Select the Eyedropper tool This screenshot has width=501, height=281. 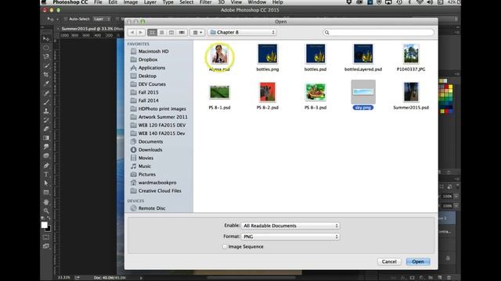46,84
